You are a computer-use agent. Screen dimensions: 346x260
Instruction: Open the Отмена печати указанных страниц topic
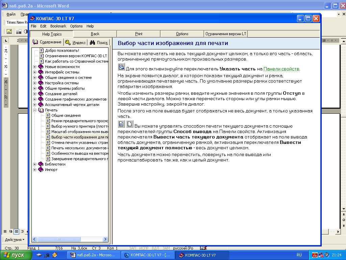[x=79, y=143]
